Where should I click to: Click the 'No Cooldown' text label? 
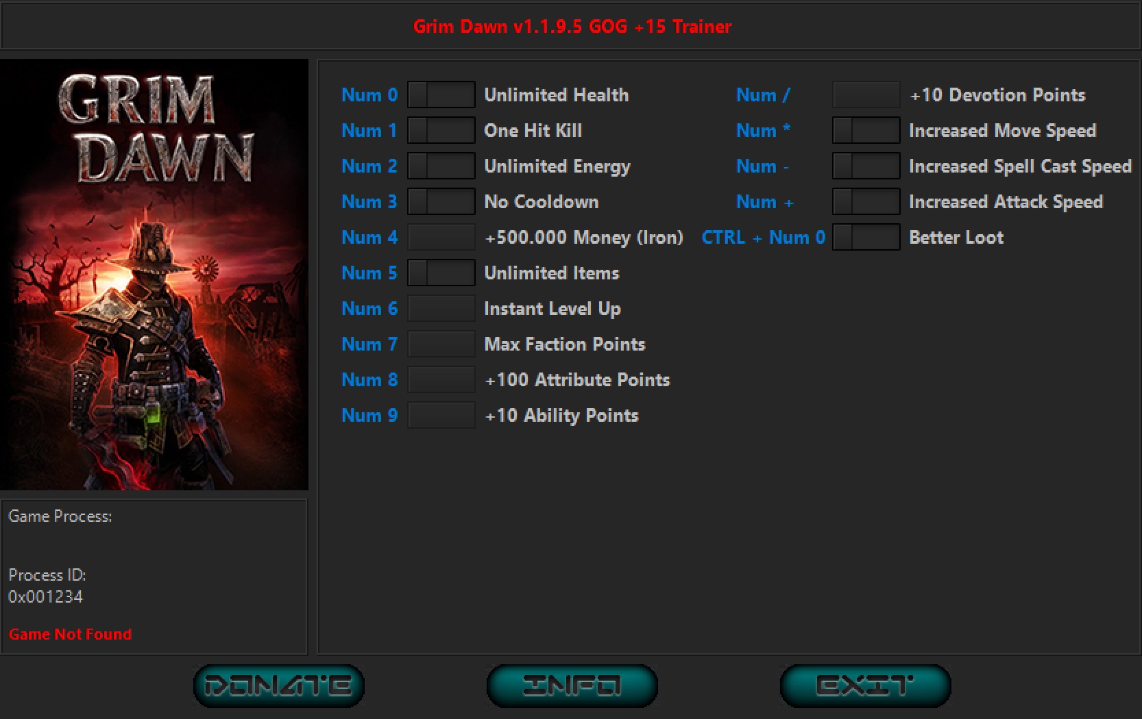coord(542,202)
